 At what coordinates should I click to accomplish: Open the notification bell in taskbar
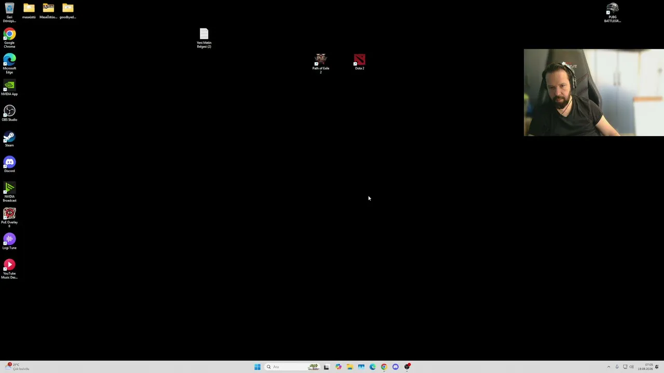click(x=657, y=367)
